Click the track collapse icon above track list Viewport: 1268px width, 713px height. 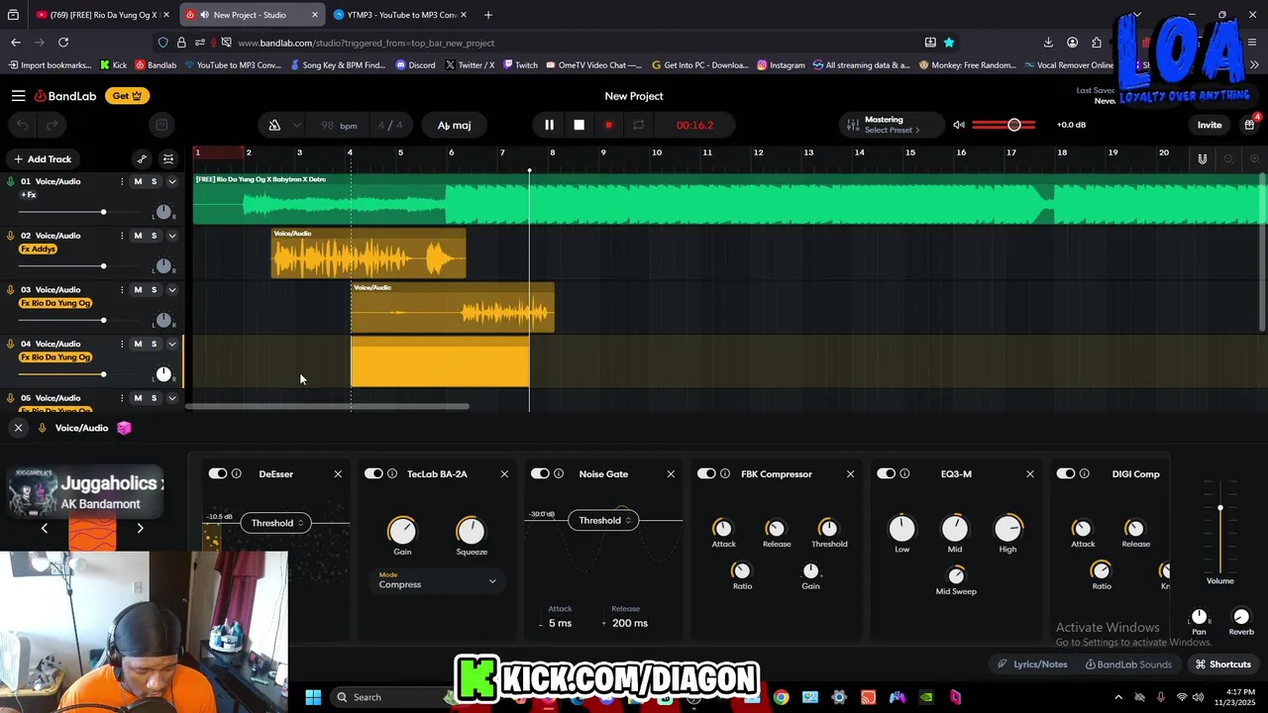(x=168, y=158)
